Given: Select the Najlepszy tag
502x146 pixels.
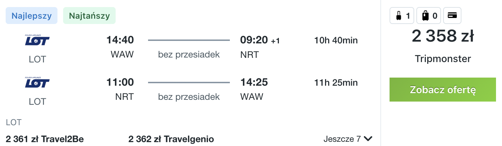Looking at the screenshot, I should 31,16.
